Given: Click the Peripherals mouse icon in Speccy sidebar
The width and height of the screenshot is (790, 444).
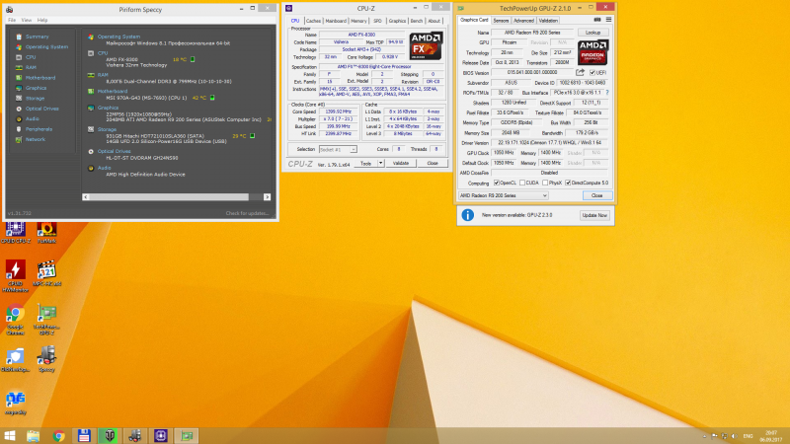Looking at the screenshot, I should click(19, 129).
